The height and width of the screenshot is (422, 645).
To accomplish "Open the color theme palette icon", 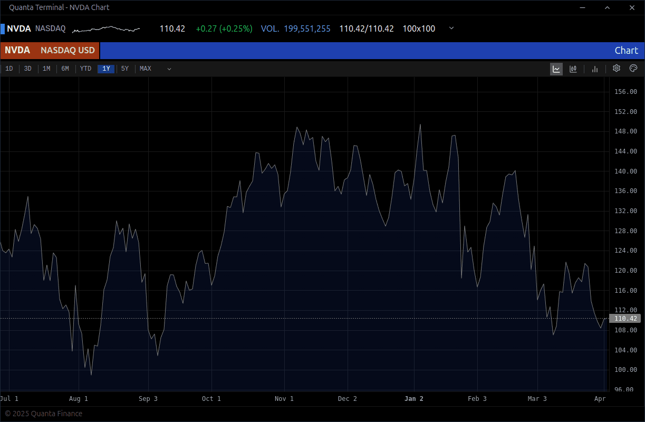I will (x=633, y=69).
